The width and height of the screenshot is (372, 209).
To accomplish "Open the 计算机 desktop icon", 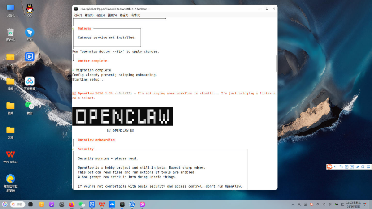I will [10, 11].
